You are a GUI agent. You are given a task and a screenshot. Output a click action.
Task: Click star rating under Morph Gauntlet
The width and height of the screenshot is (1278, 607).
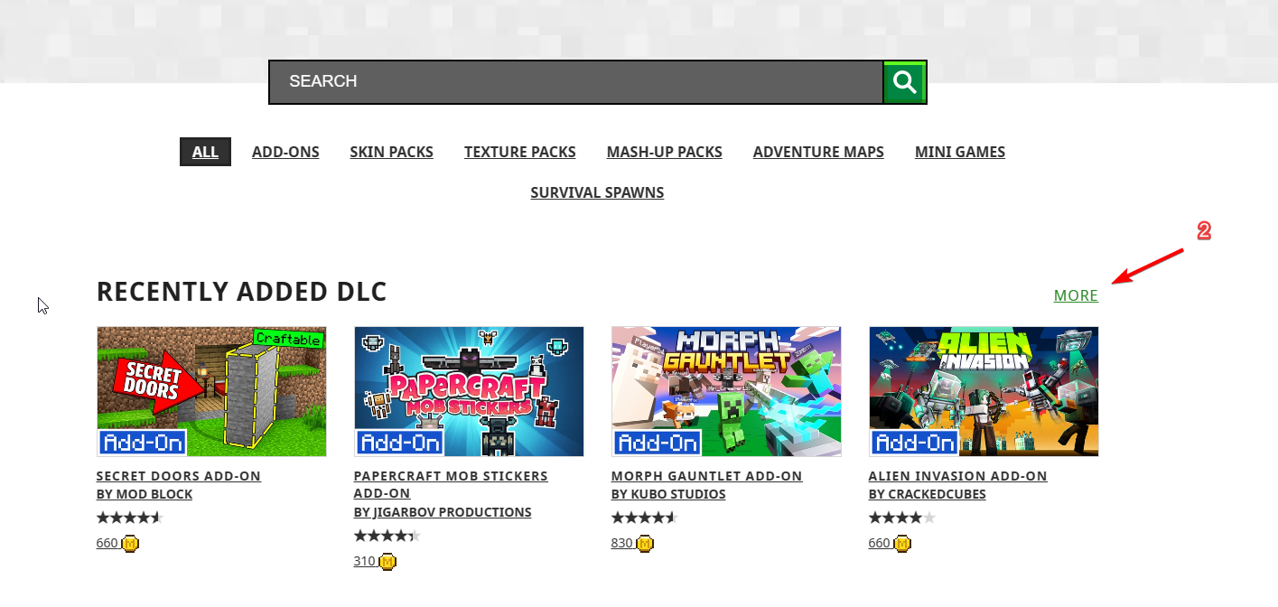coord(645,518)
